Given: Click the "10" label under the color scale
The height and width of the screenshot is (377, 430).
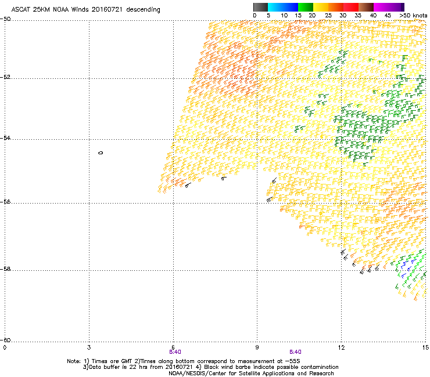Looking at the screenshot, I should [x=284, y=16].
